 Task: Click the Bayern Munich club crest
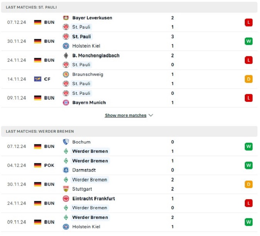coord(66,103)
